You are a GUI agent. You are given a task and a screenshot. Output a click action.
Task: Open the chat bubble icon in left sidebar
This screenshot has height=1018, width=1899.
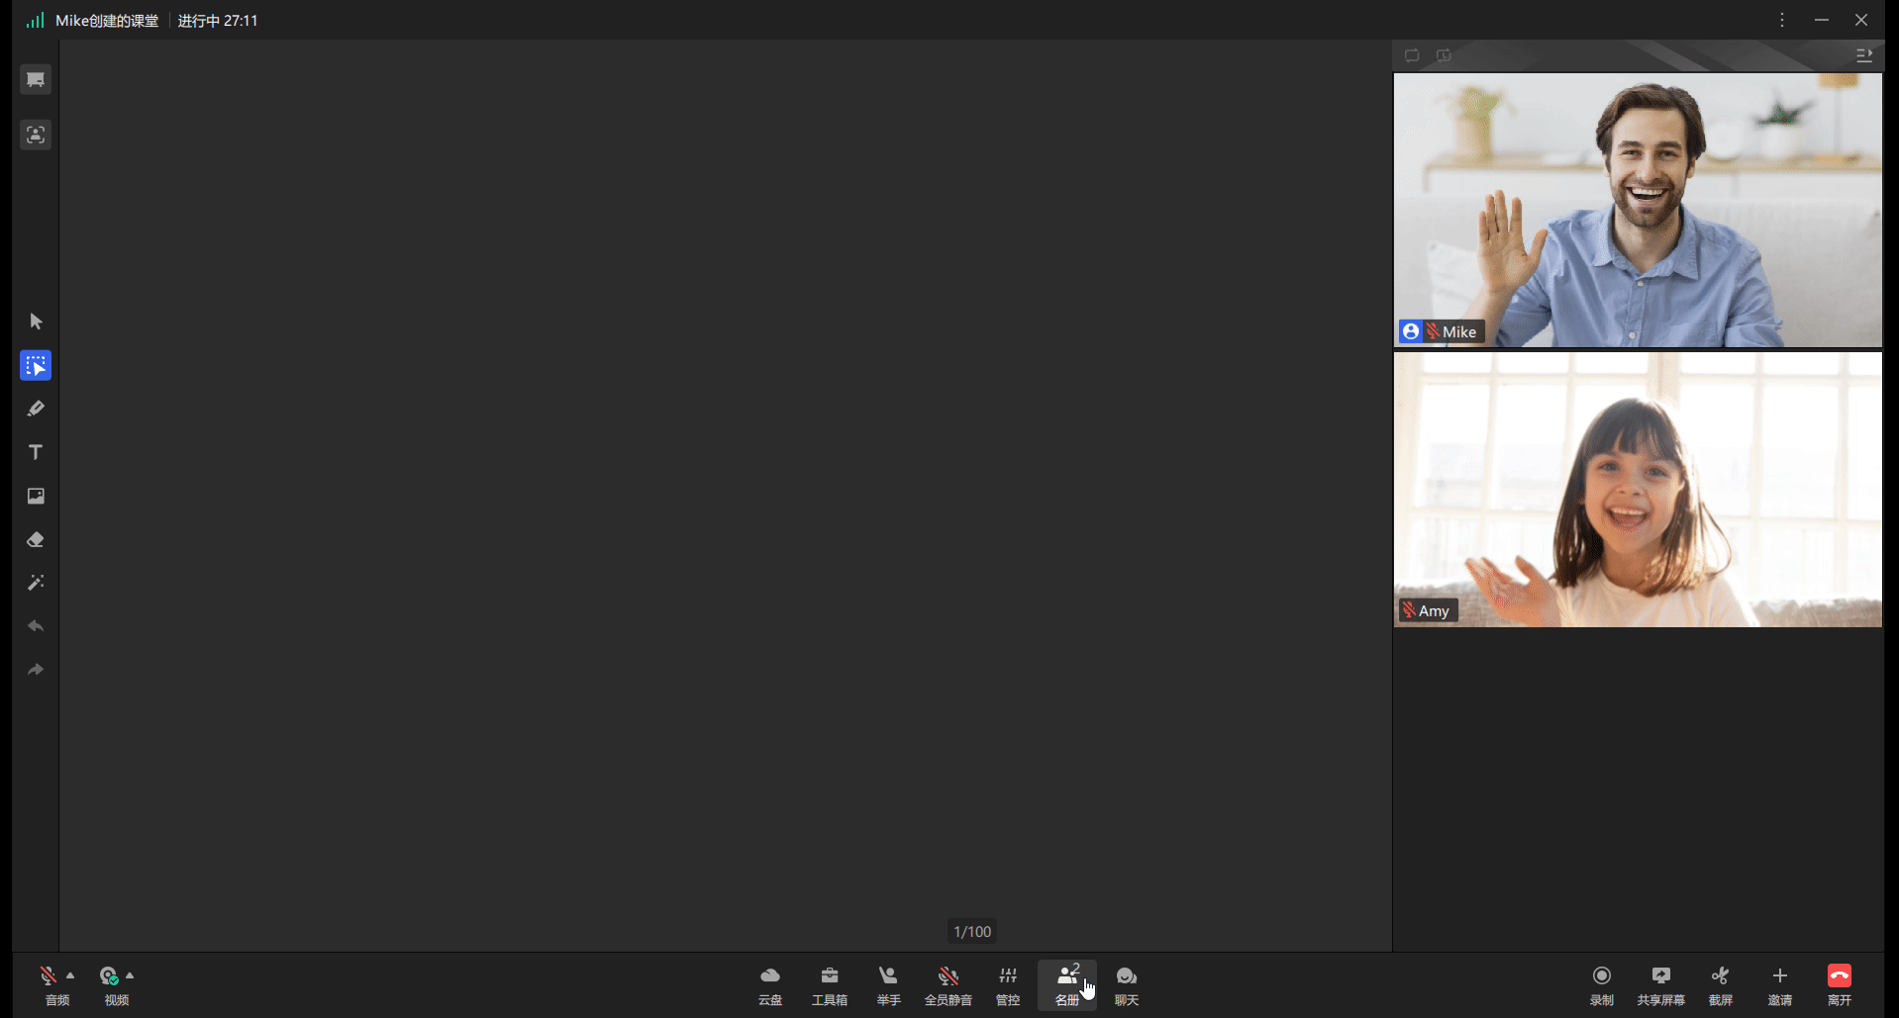(36, 80)
